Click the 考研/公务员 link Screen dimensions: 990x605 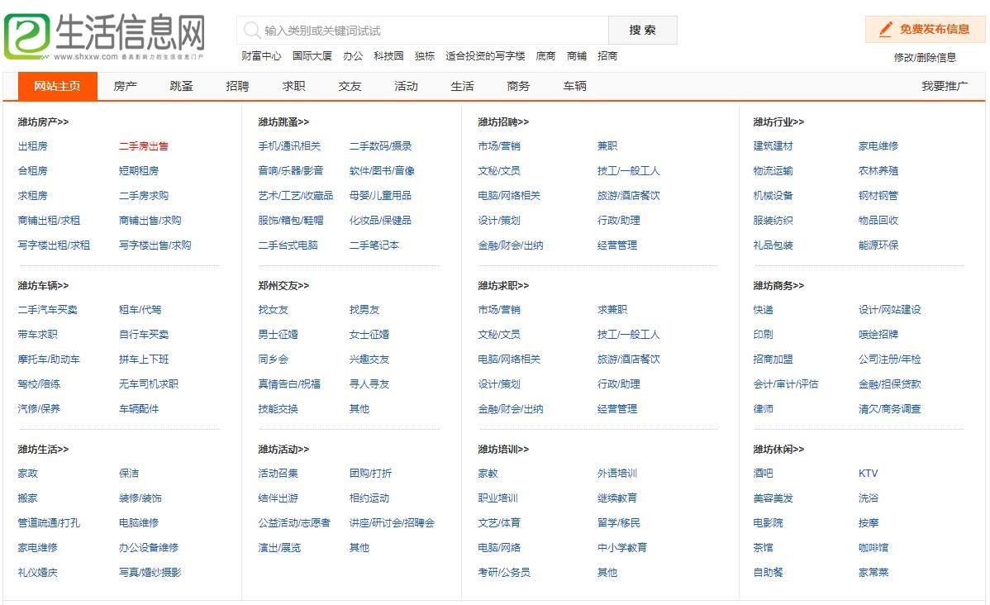504,572
